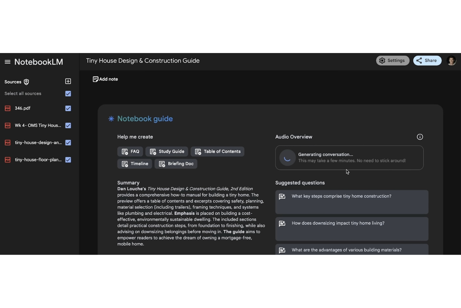The width and height of the screenshot is (461, 308).
Task: Click the NotebookLM logo text
Action: [x=39, y=62]
